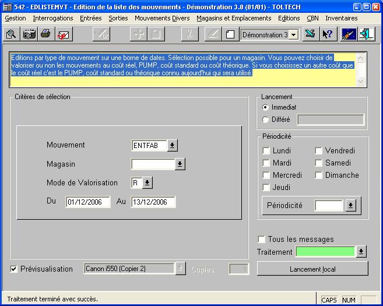Click the blank new page toolbar icon
This screenshot has width=383, height=306.
pos(230,34)
